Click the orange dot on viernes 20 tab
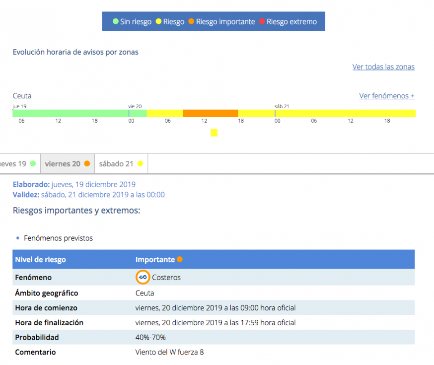Screen dimensions: 434x365 (x=87, y=164)
